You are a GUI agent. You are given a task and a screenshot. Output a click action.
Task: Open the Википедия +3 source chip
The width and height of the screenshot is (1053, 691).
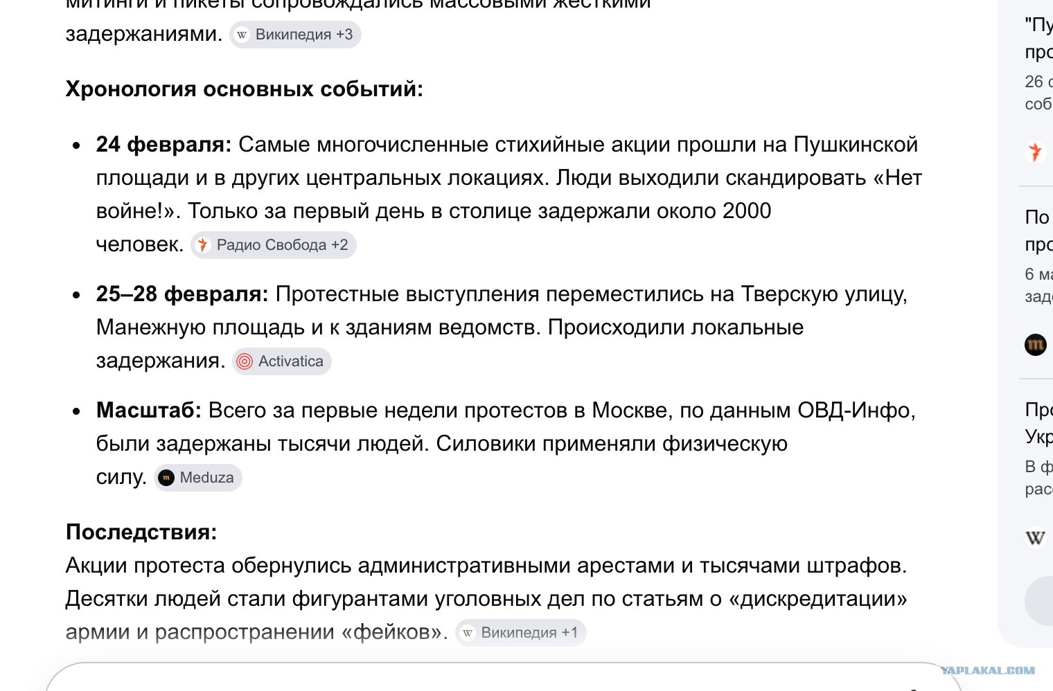(295, 35)
